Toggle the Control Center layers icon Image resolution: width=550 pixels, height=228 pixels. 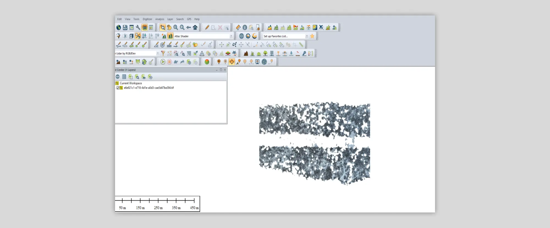(145, 28)
